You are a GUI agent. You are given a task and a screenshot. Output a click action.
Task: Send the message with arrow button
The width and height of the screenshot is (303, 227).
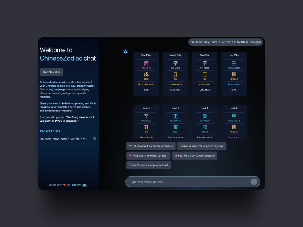pyautogui.click(x=254, y=182)
